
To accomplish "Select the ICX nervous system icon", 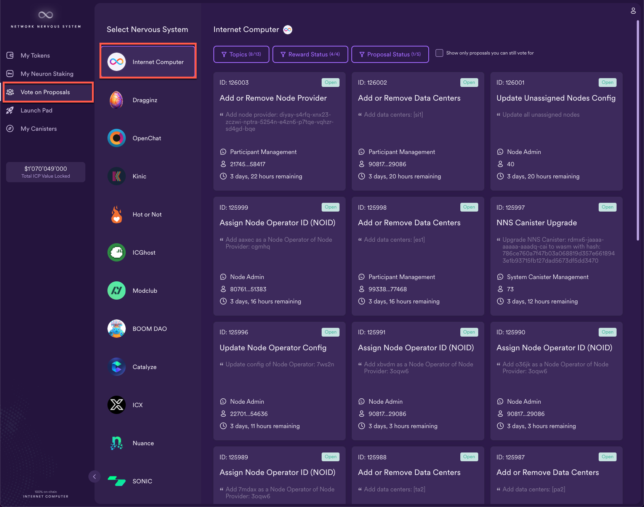I will pyautogui.click(x=116, y=405).
